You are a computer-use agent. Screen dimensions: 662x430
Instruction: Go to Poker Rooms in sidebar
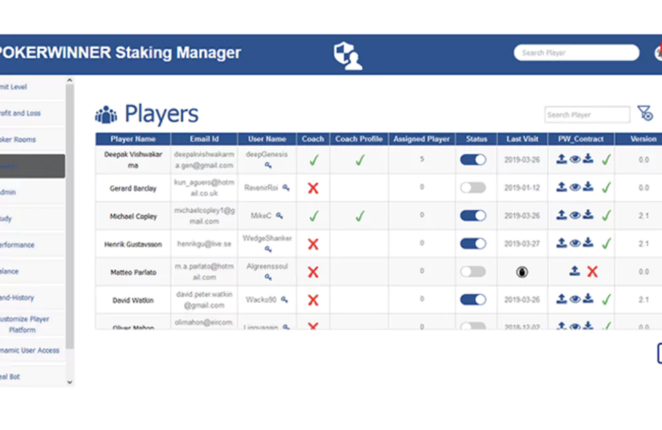[x=32, y=140]
